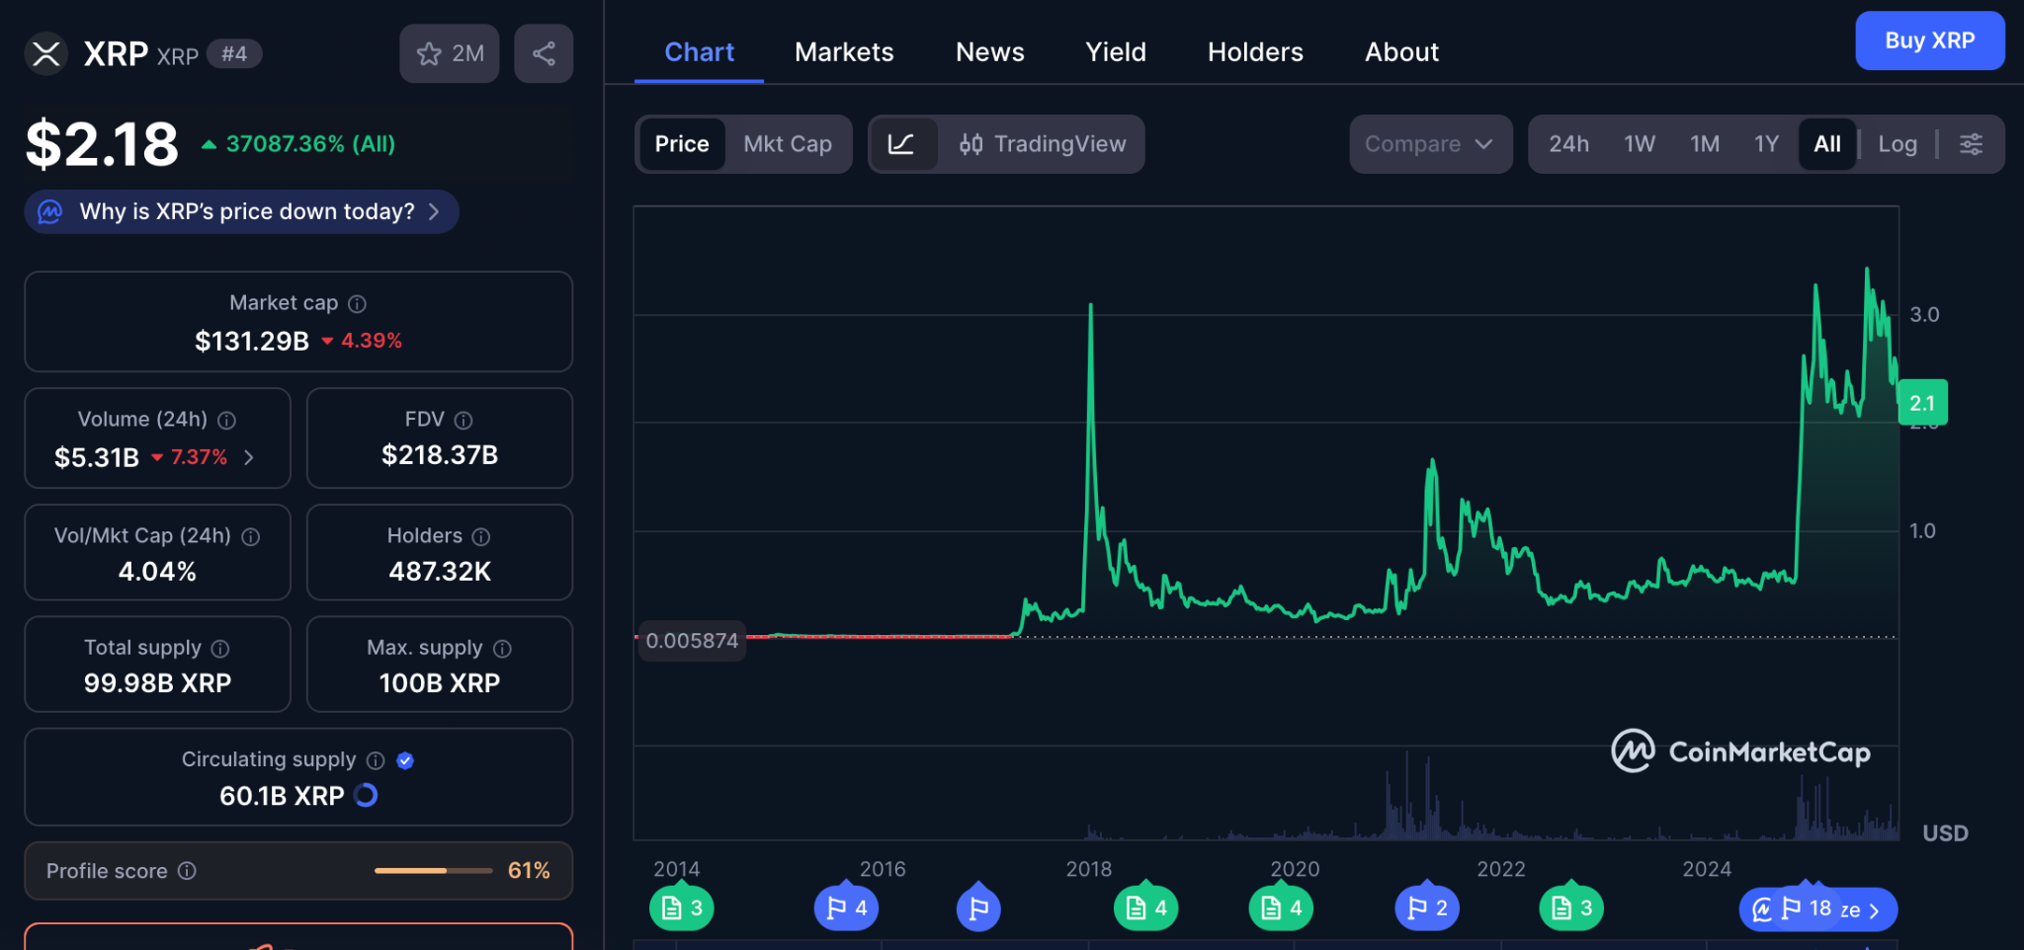This screenshot has width=2024, height=950.
Task: Expand the 18 events marker near 2024
Action: 1818,910
